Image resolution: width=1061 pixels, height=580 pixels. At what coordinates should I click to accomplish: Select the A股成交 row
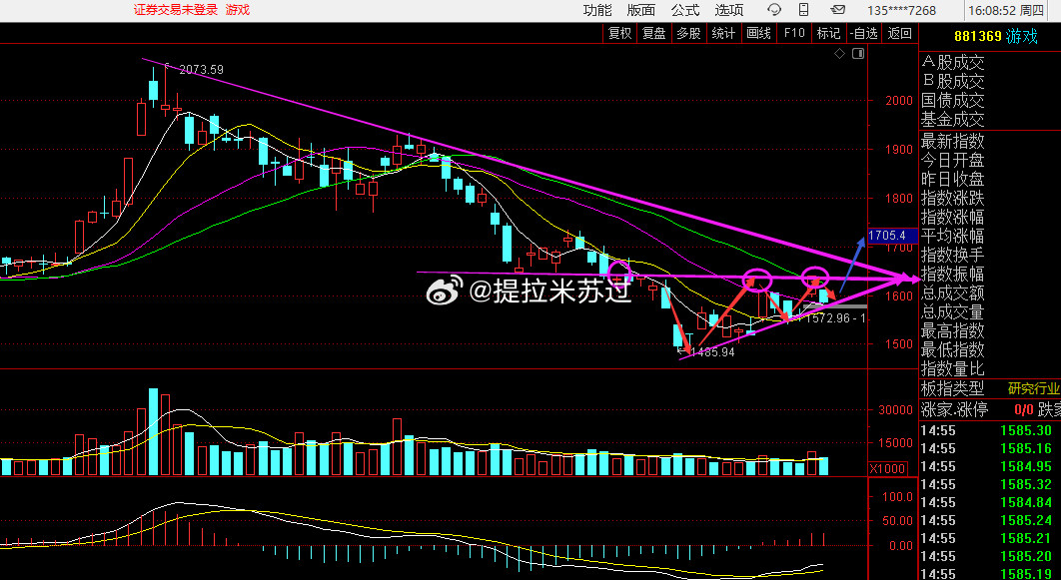953,63
